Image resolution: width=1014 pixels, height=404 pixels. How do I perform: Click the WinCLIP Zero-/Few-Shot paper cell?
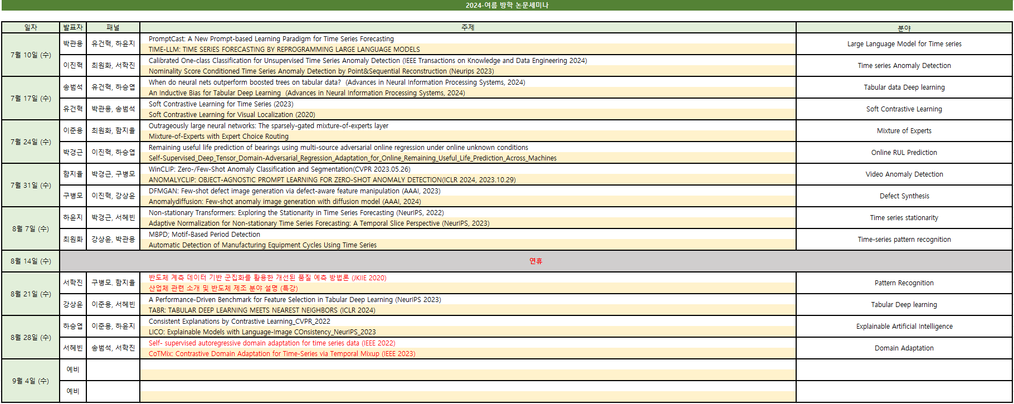click(279, 169)
